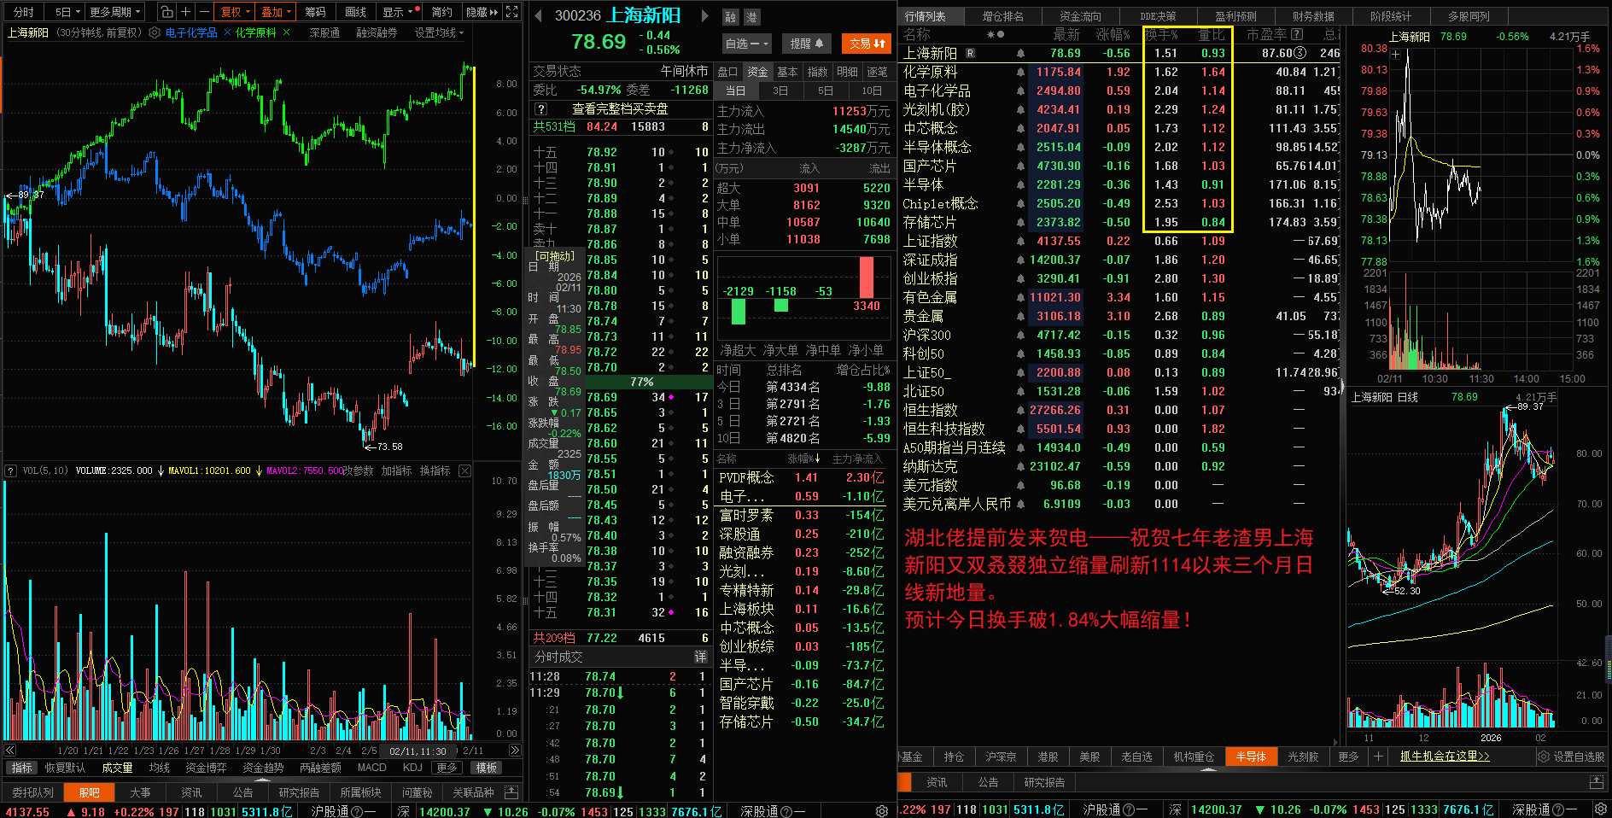This screenshot has width=1612, height=818.
Task: Click the green 净超大 bar in flow chart
Action: [x=739, y=312]
